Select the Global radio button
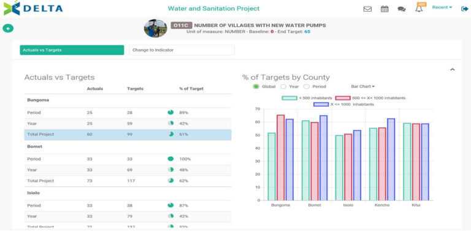This screenshot has height=231, width=471. click(x=256, y=86)
